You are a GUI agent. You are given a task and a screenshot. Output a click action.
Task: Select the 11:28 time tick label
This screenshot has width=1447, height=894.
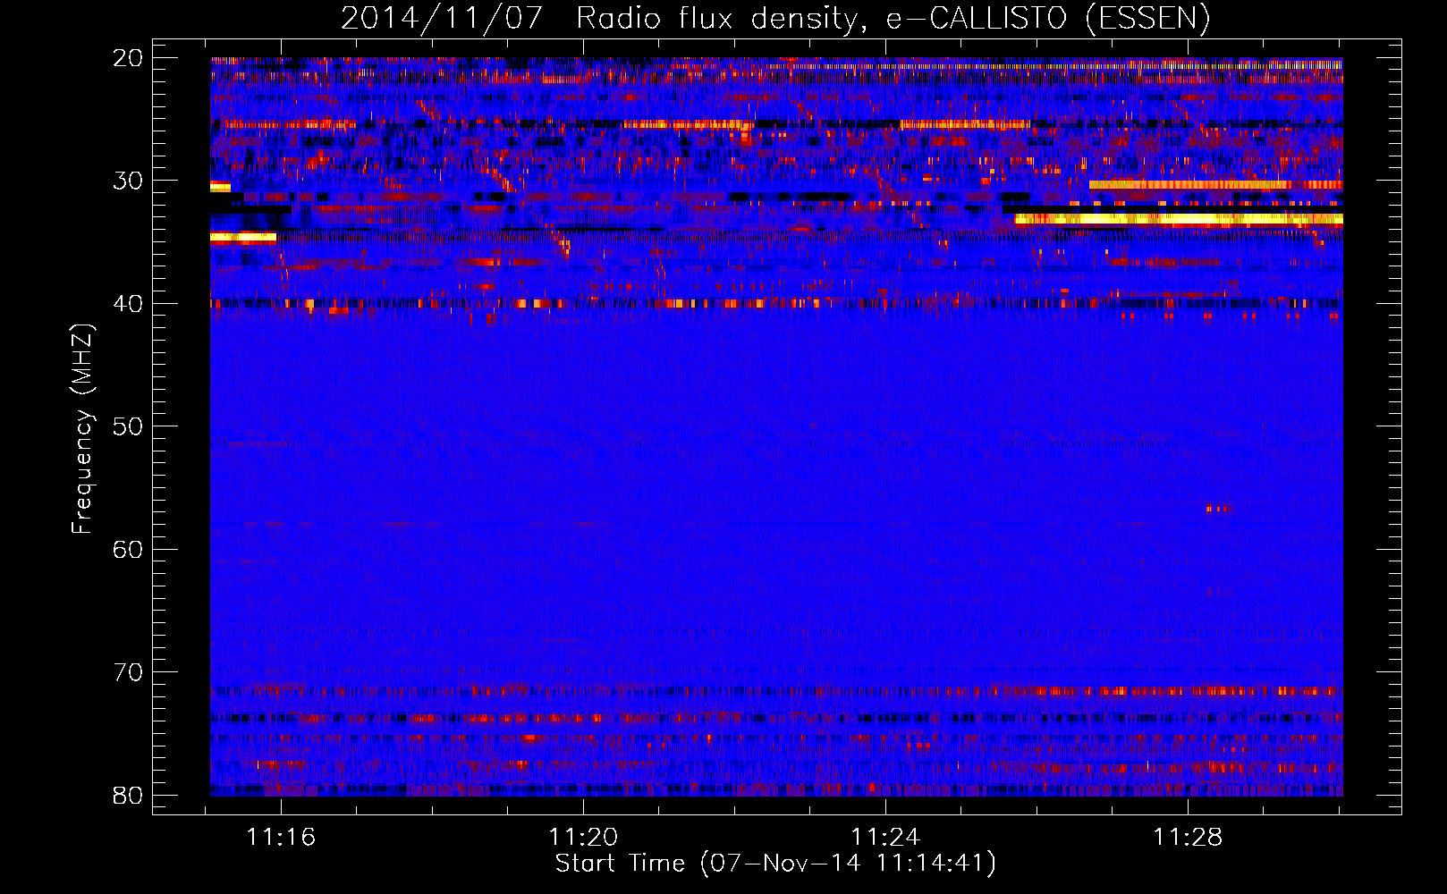1188,838
